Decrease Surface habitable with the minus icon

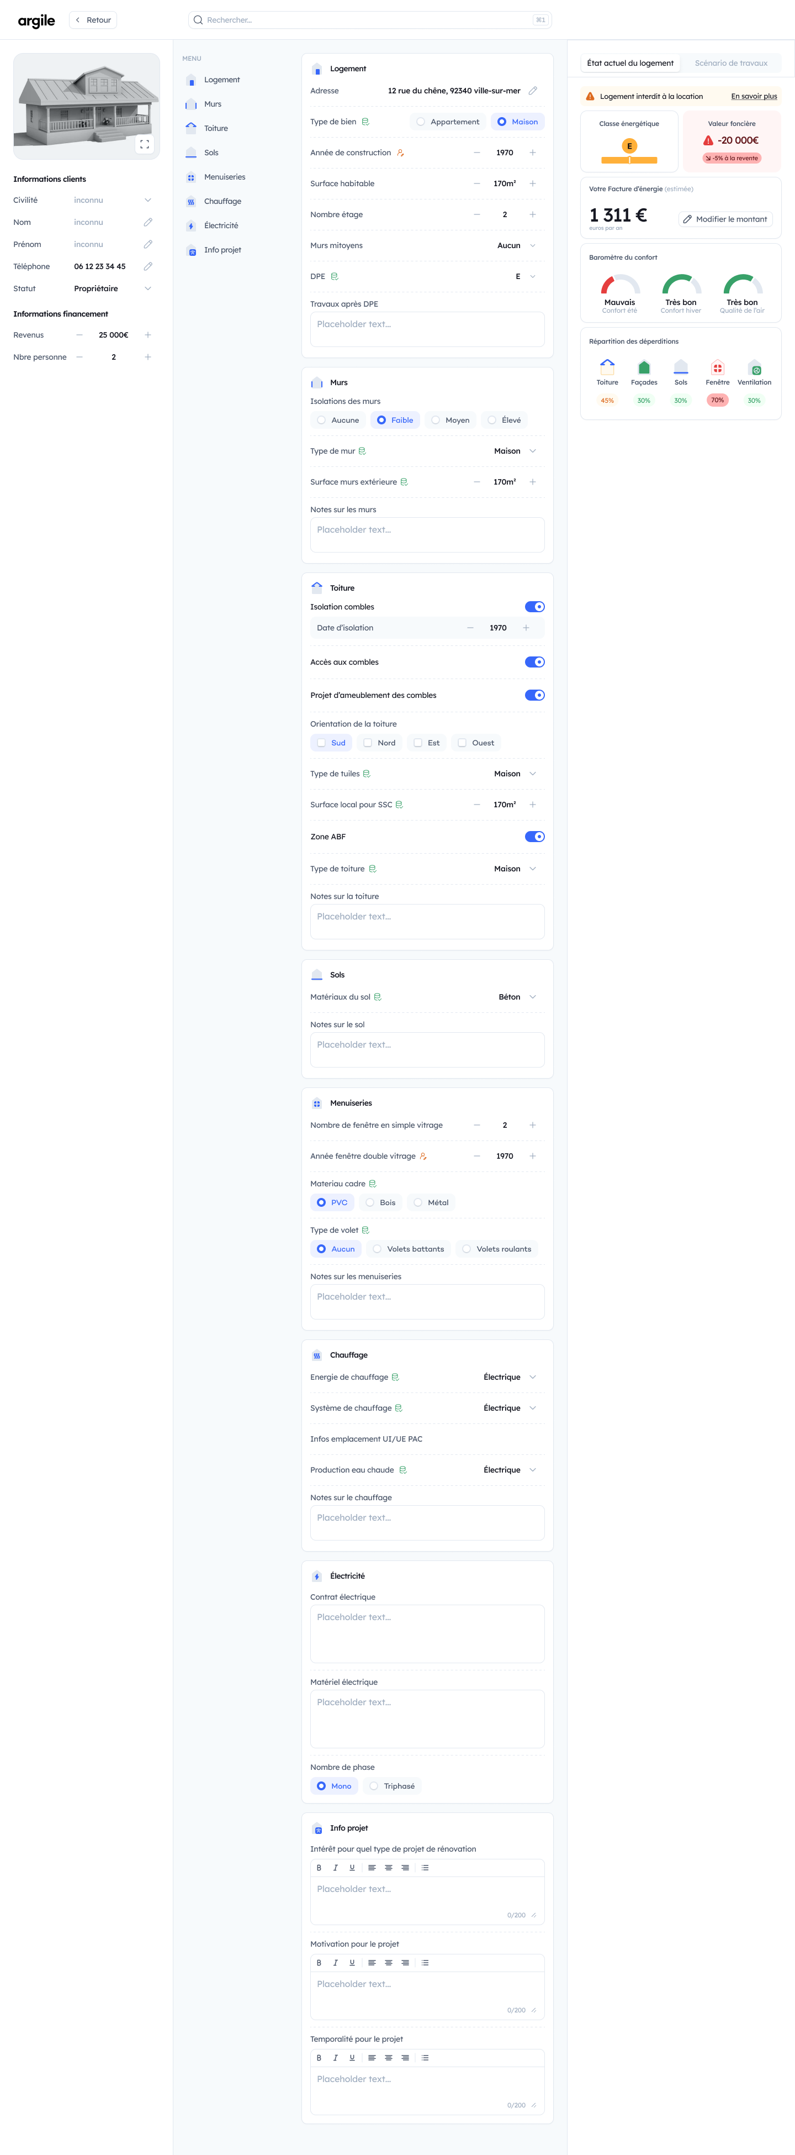(476, 184)
